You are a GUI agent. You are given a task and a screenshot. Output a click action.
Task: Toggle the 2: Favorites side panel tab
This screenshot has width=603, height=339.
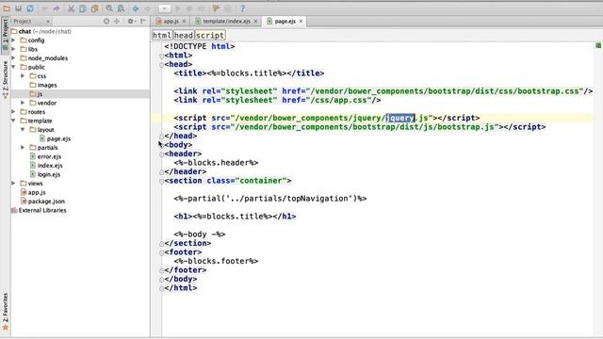pos(5,311)
